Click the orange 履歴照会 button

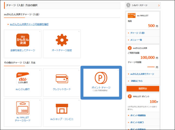click(x=143, y=89)
